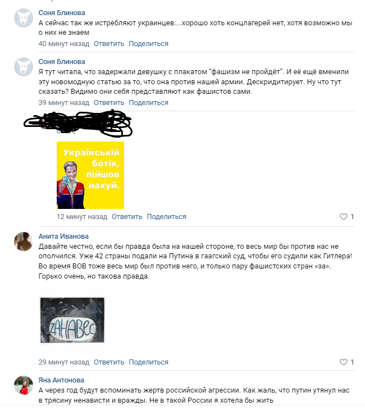Viewport: 365px width, 410px height.
Task: Click 'Поделиться' under the 40-minute-old comment
Action: pos(148,44)
